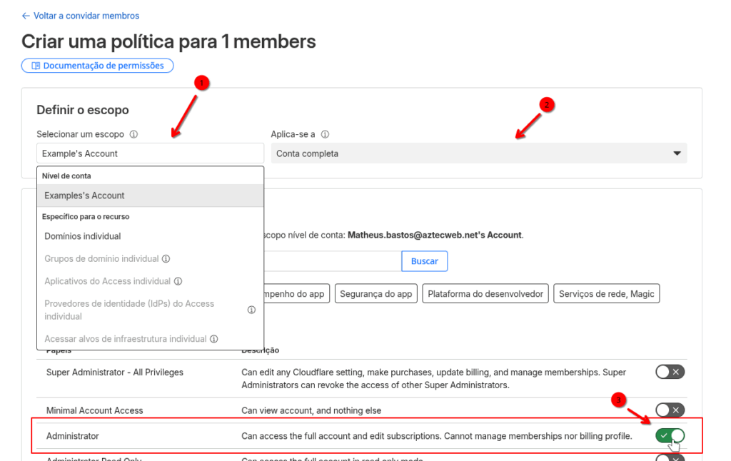This screenshot has width=731, height=461.
Task: Click info icon next to Aplica-se a
Action: (x=325, y=134)
